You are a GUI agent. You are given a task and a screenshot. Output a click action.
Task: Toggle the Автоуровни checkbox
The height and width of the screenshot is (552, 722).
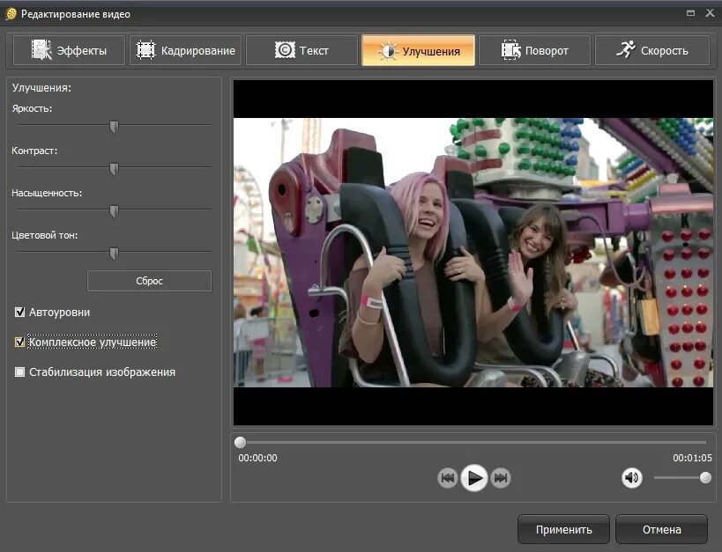click(x=19, y=312)
